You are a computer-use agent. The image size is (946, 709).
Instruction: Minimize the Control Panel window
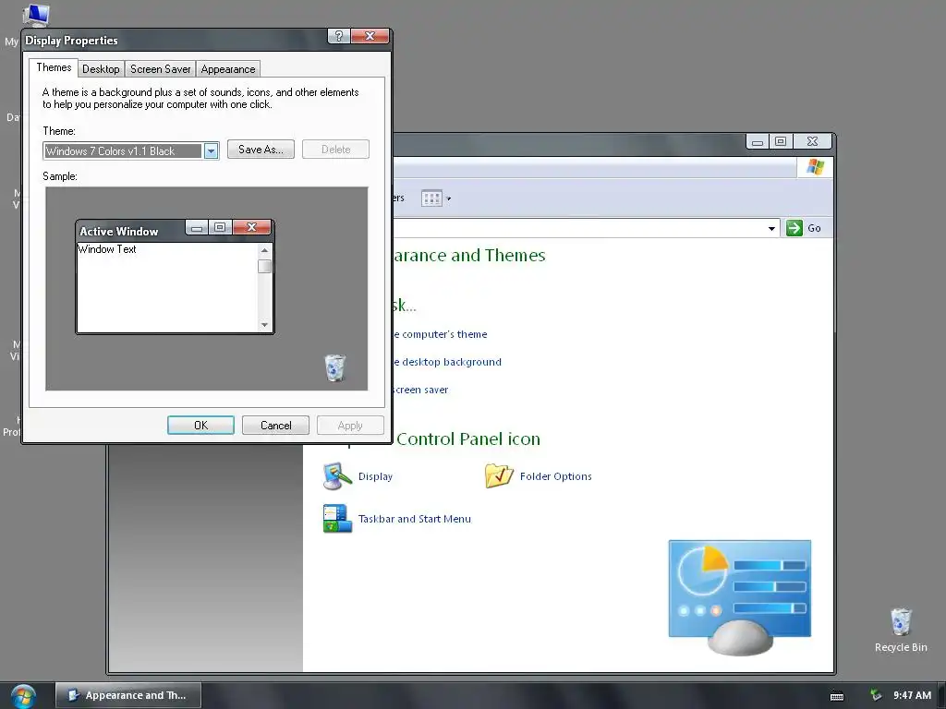[x=758, y=141]
